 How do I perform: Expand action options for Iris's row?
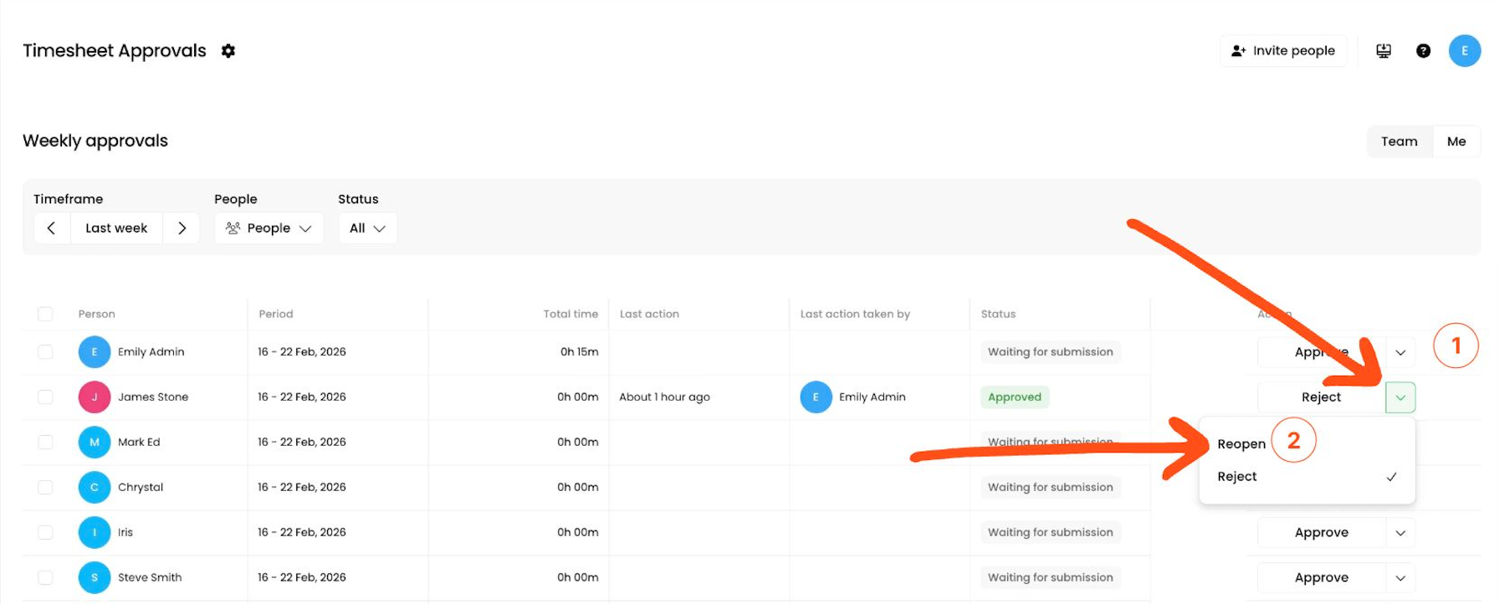tap(1400, 533)
